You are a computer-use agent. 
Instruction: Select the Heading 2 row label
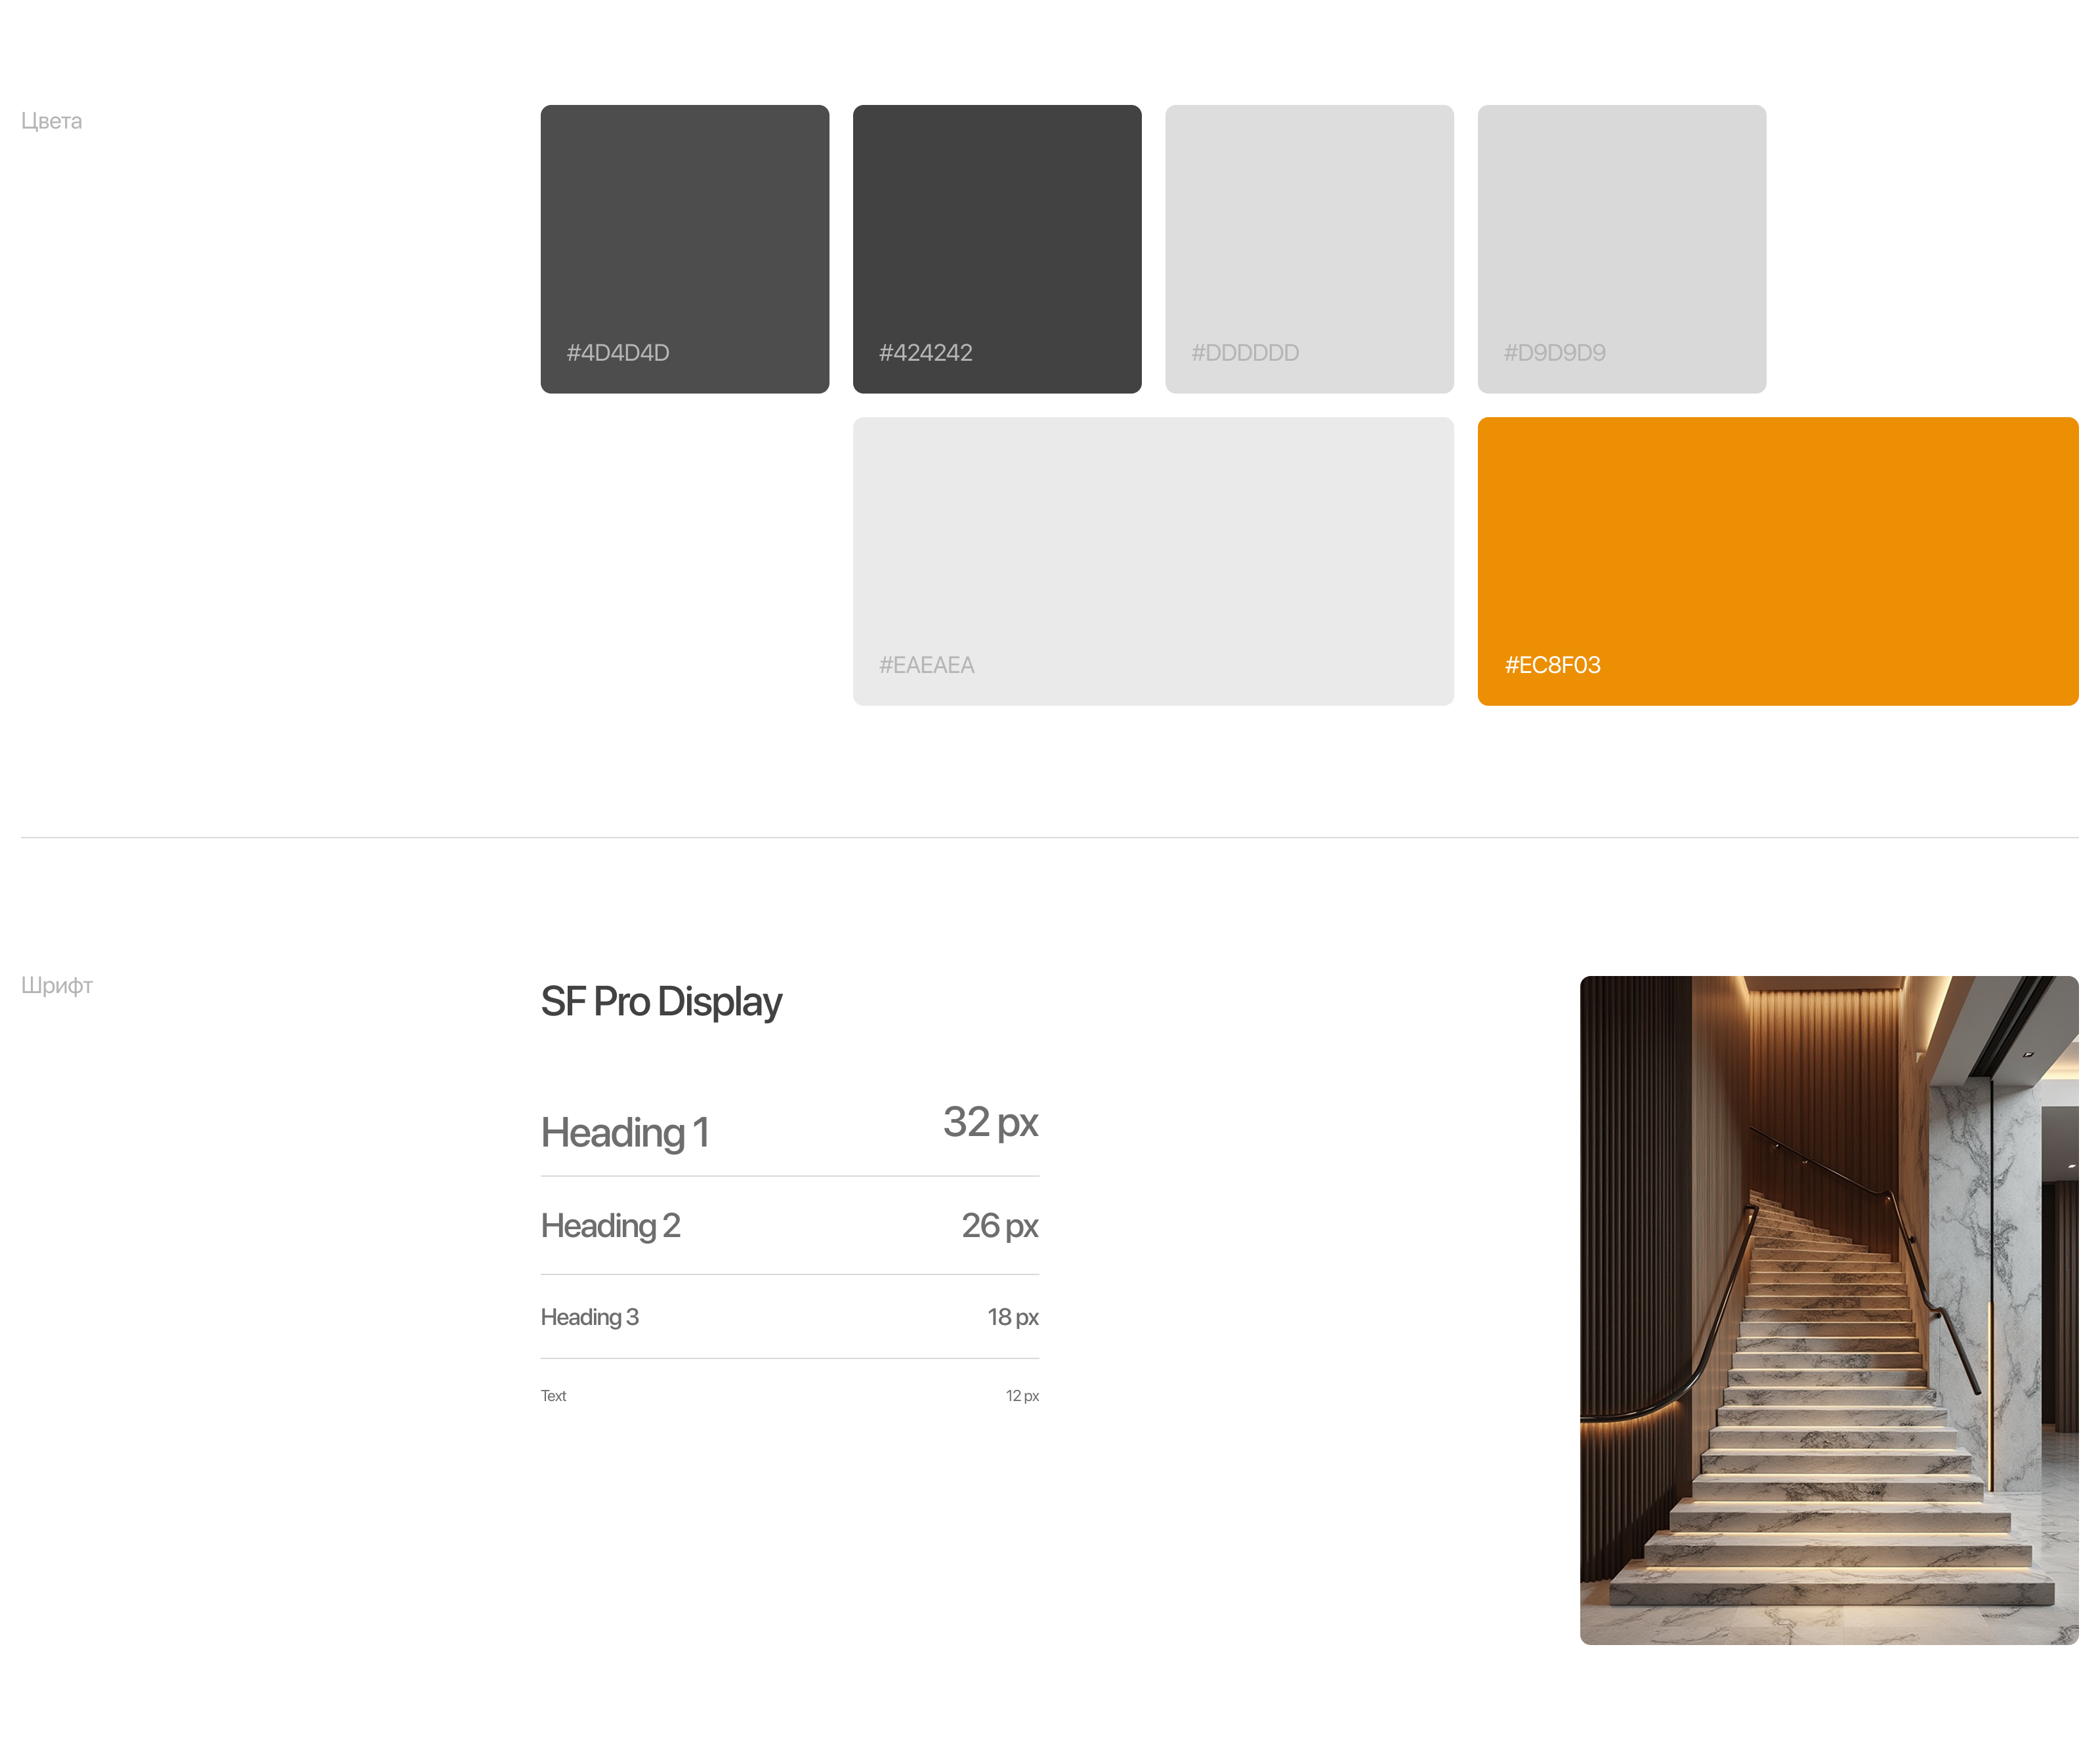click(610, 1225)
